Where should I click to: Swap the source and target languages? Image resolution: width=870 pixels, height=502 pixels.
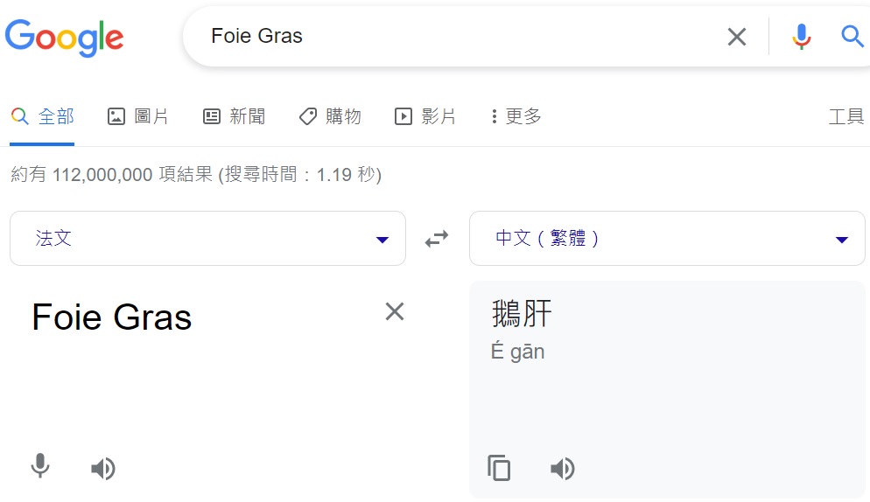[x=437, y=239]
